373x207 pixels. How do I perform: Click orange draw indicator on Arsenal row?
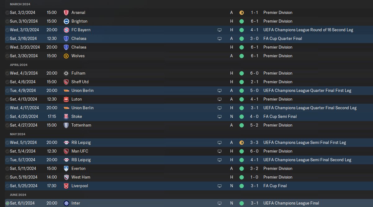(x=242, y=13)
